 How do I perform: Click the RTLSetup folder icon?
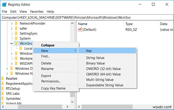point(2,88)
